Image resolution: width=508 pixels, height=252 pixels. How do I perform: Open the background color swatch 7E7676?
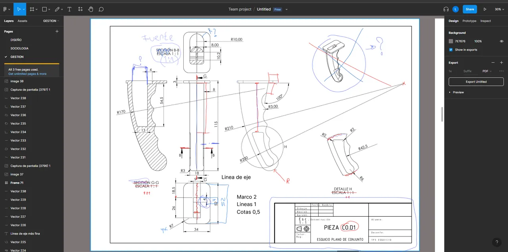451,41
